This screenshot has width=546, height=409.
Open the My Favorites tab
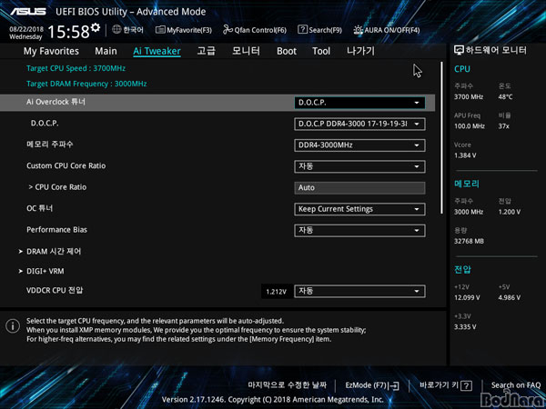point(51,51)
